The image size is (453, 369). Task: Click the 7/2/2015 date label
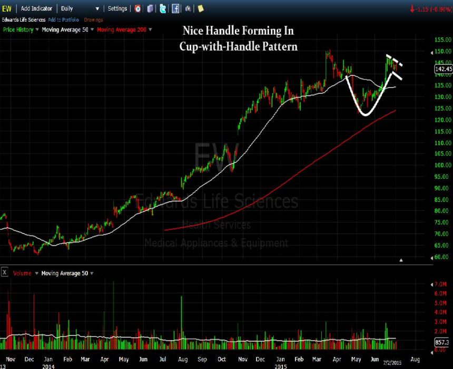click(392, 363)
